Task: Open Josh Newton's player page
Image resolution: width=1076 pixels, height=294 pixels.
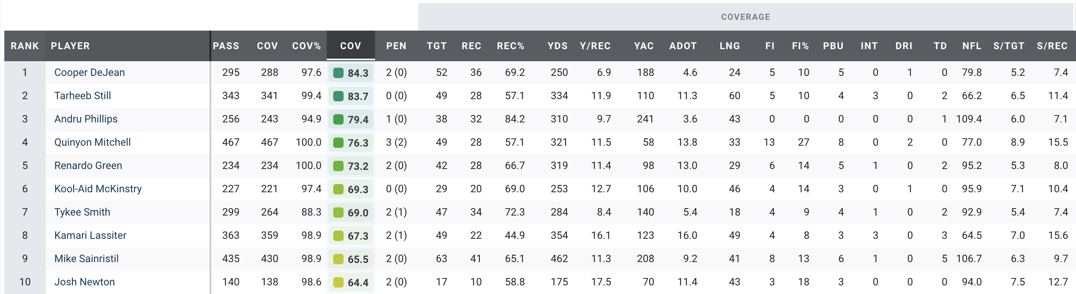Action: point(84,282)
